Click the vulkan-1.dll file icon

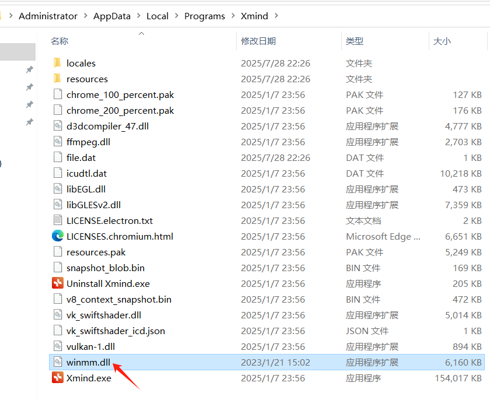[x=58, y=346]
